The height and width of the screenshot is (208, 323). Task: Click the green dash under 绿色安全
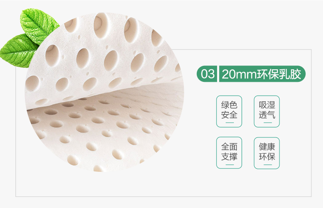coord(230,123)
